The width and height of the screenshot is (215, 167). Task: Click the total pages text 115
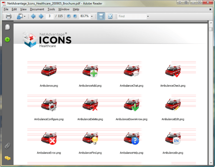[60, 16]
